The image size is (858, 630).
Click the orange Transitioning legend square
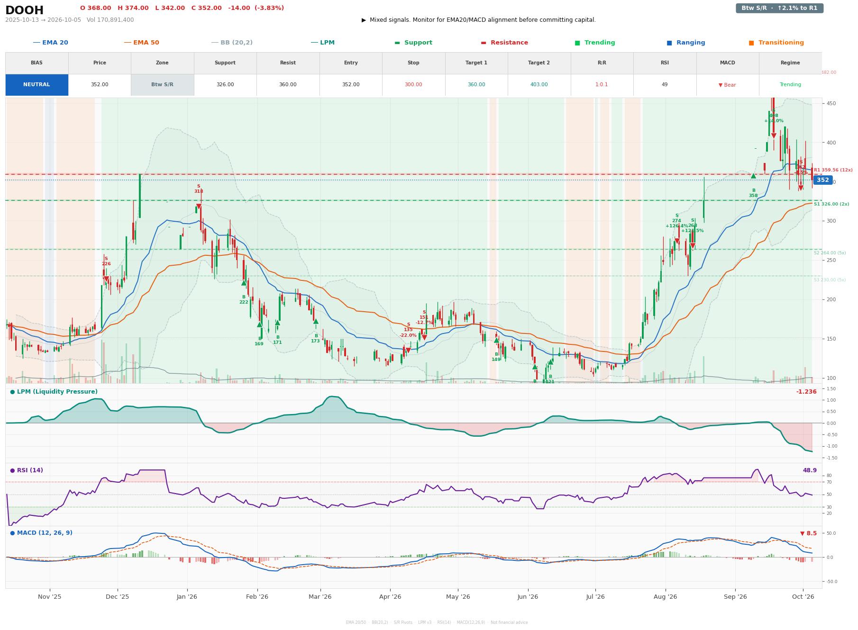pos(751,43)
